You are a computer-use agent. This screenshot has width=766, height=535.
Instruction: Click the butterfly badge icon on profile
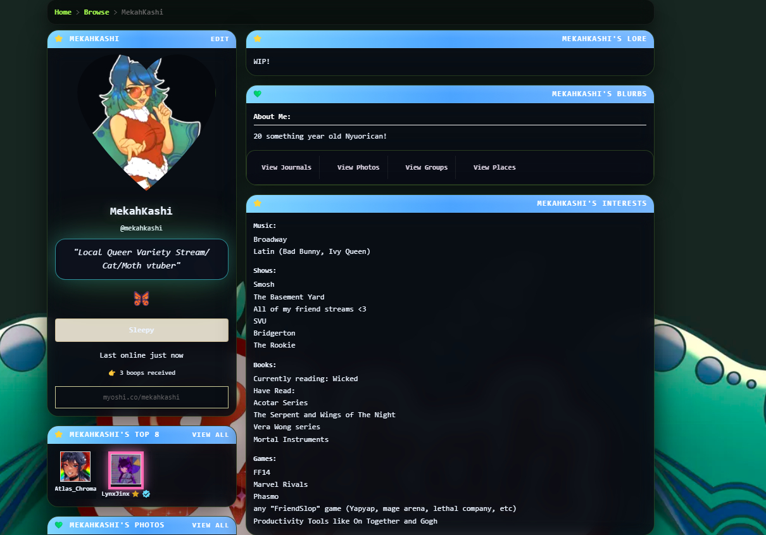pos(141,299)
